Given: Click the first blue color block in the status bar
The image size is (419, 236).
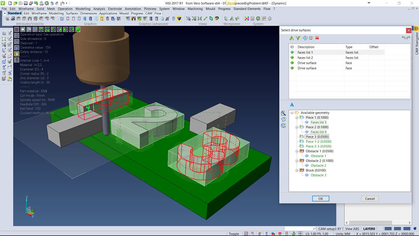Looking at the screenshot, I should click(x=388, y=228).
